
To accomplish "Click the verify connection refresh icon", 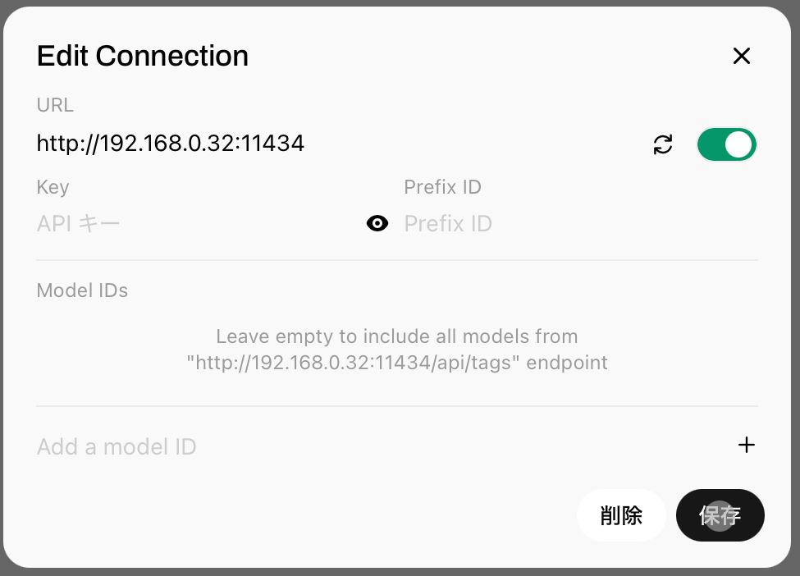I will 663,144.
